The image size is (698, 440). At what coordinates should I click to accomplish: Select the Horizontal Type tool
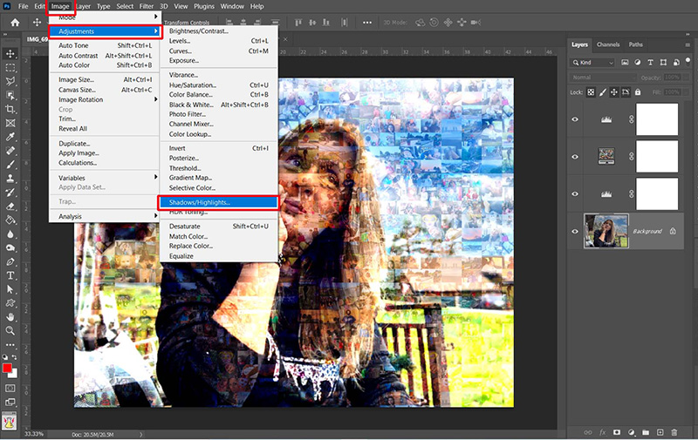[x=10, y=275]
